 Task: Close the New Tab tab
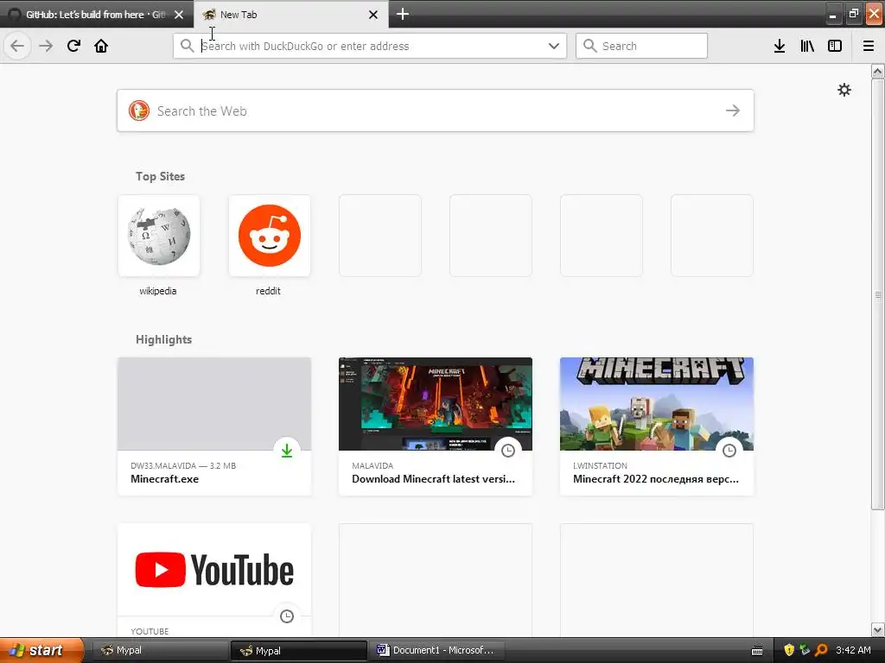pyautogui.click(x=373, y=15)
